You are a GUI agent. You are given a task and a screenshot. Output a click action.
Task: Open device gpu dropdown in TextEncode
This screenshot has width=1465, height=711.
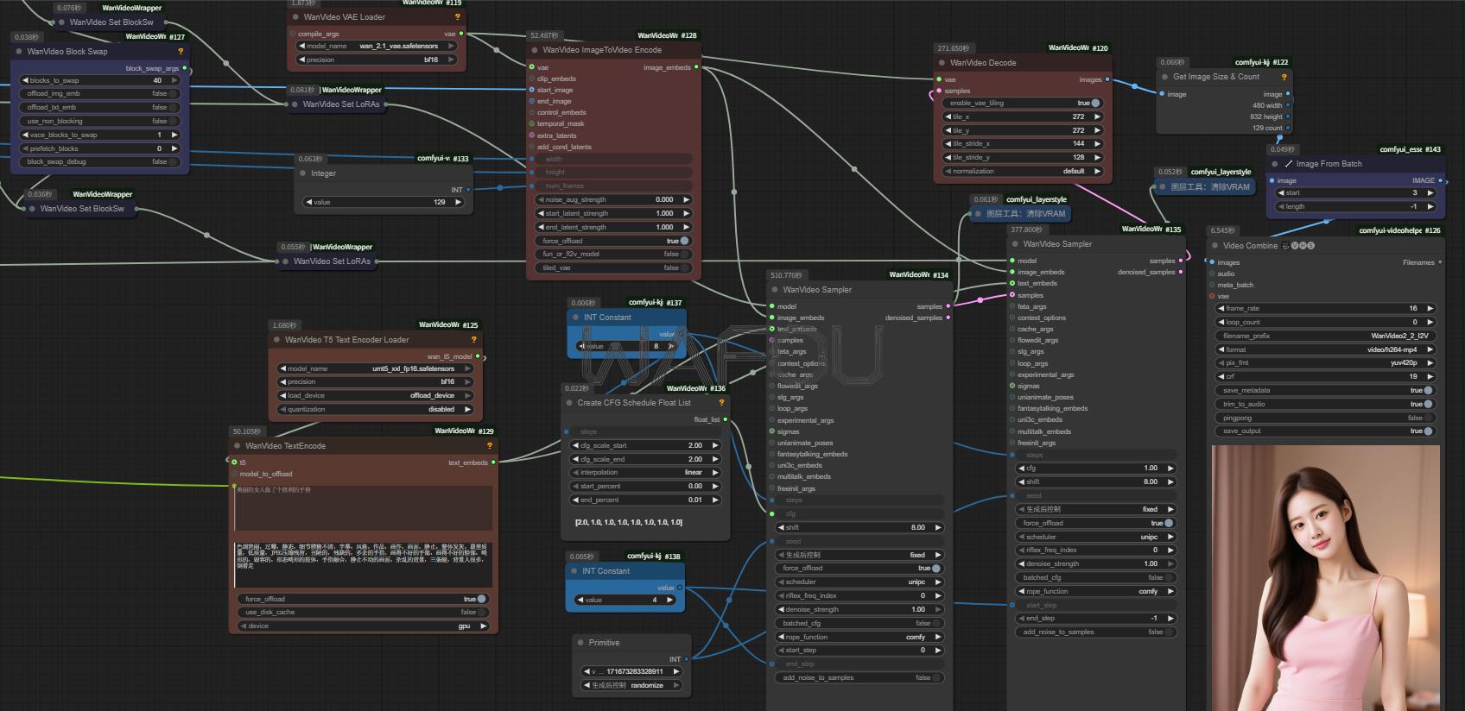[362, 626]
